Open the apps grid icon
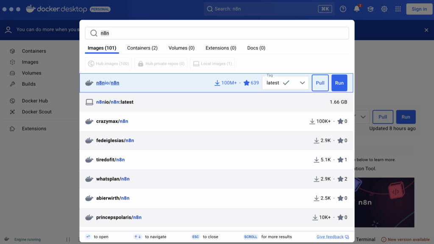Viewport: 434px width, 244px height. (398, 9)
